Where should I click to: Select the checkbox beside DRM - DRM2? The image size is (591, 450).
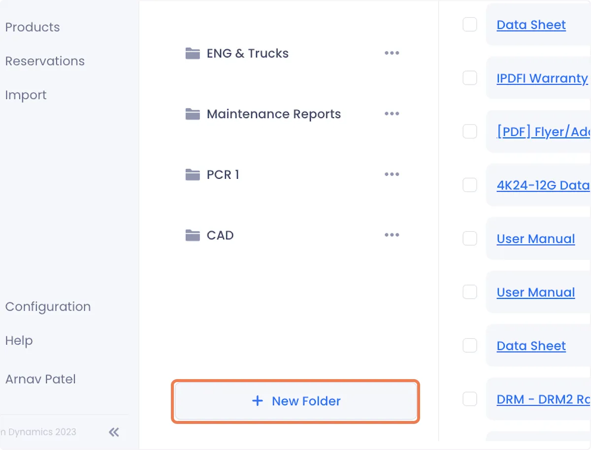pyautogui.click(x=470, y=399)
